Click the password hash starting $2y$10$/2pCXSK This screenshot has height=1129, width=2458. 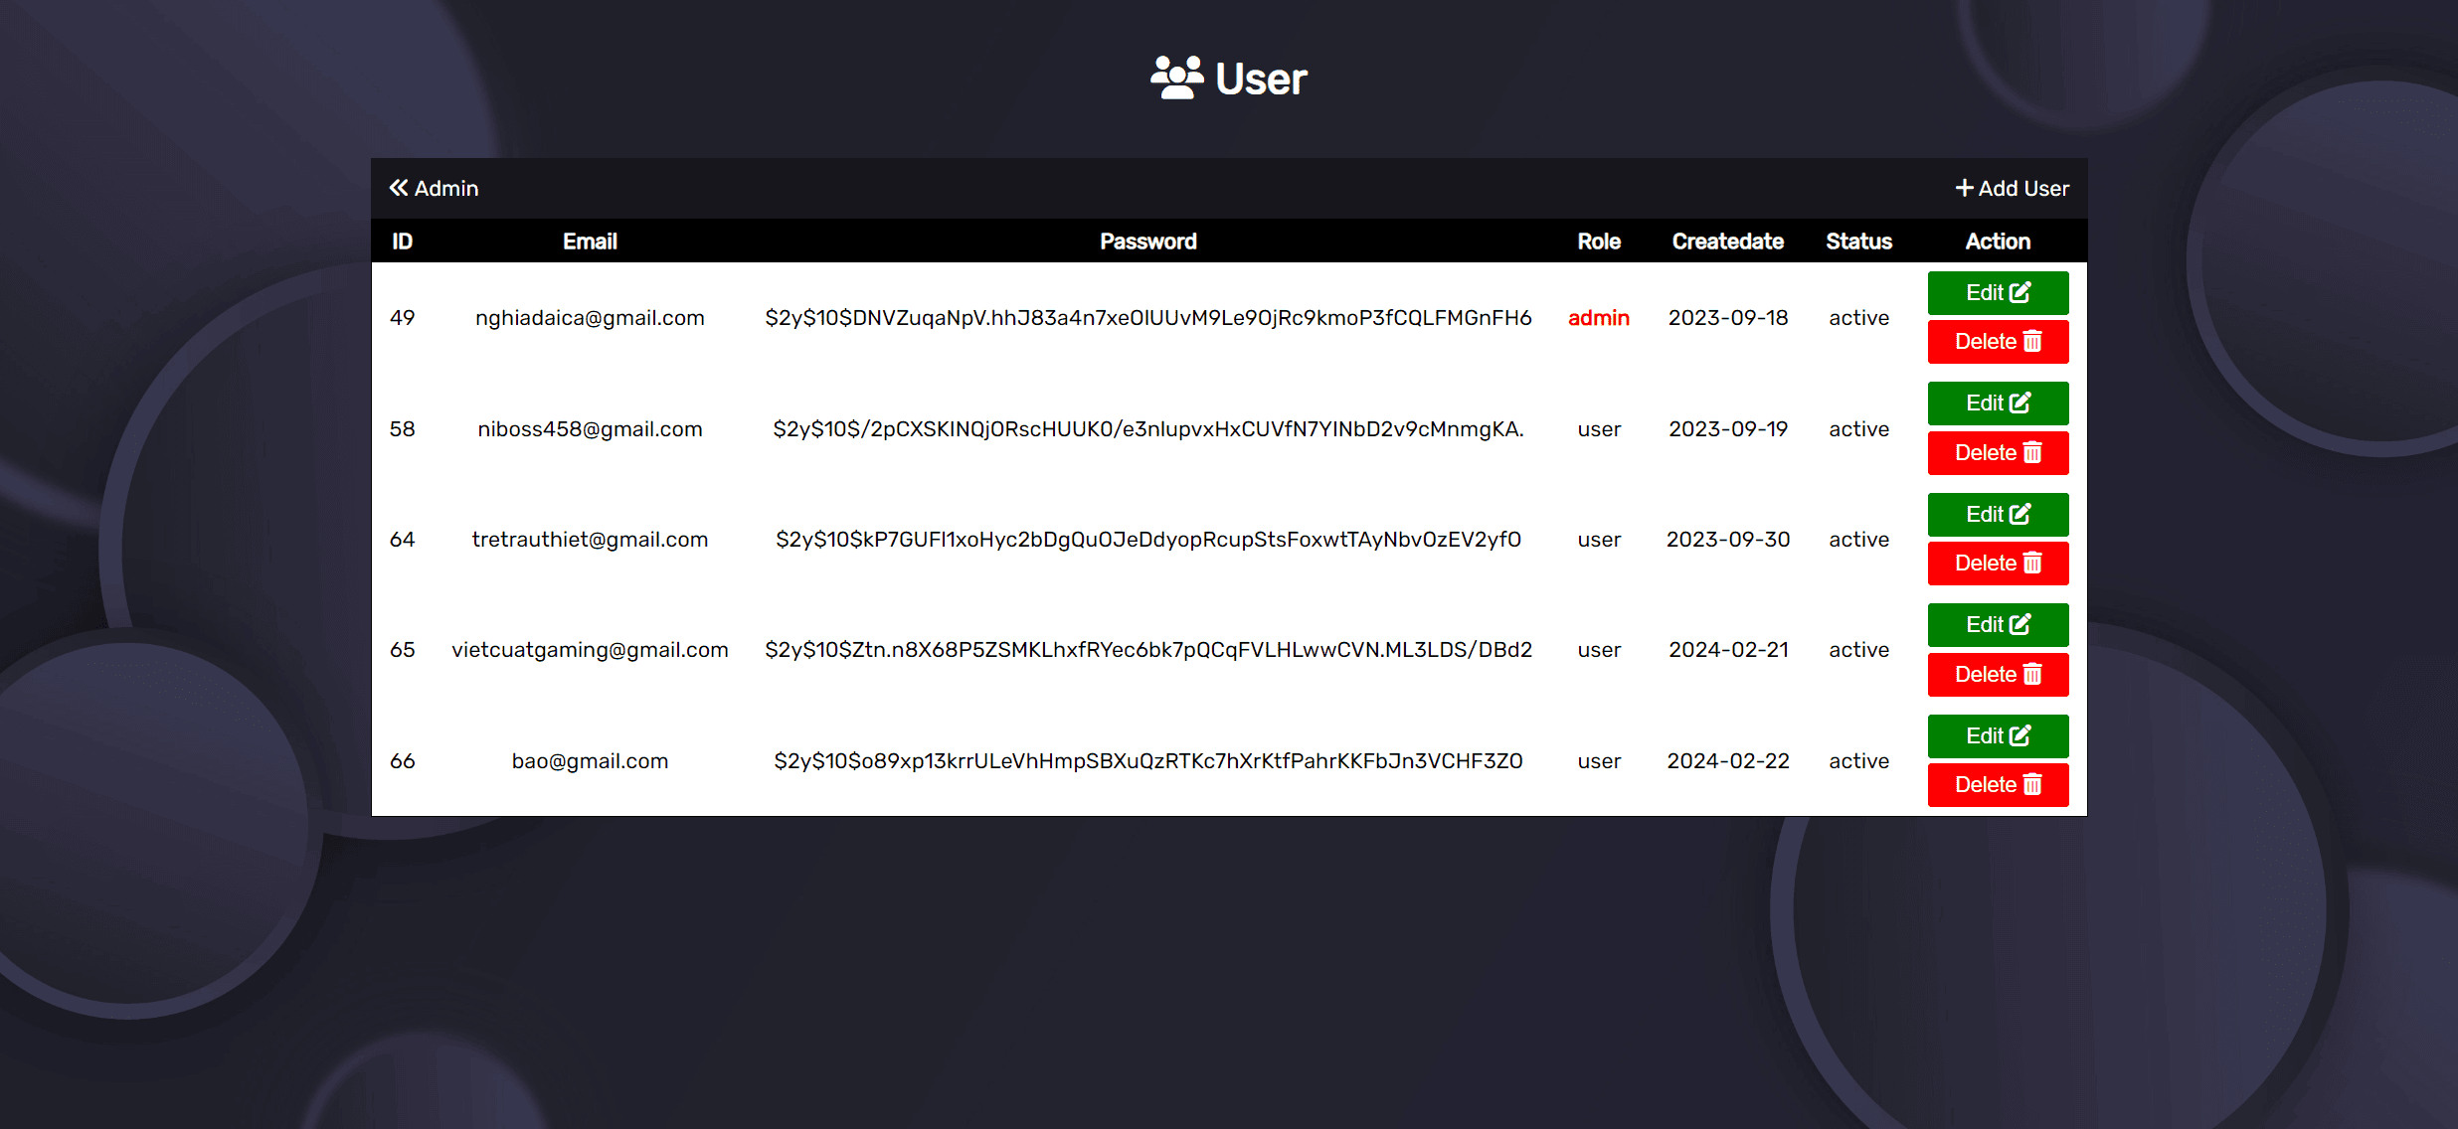tap(1147, 429)
